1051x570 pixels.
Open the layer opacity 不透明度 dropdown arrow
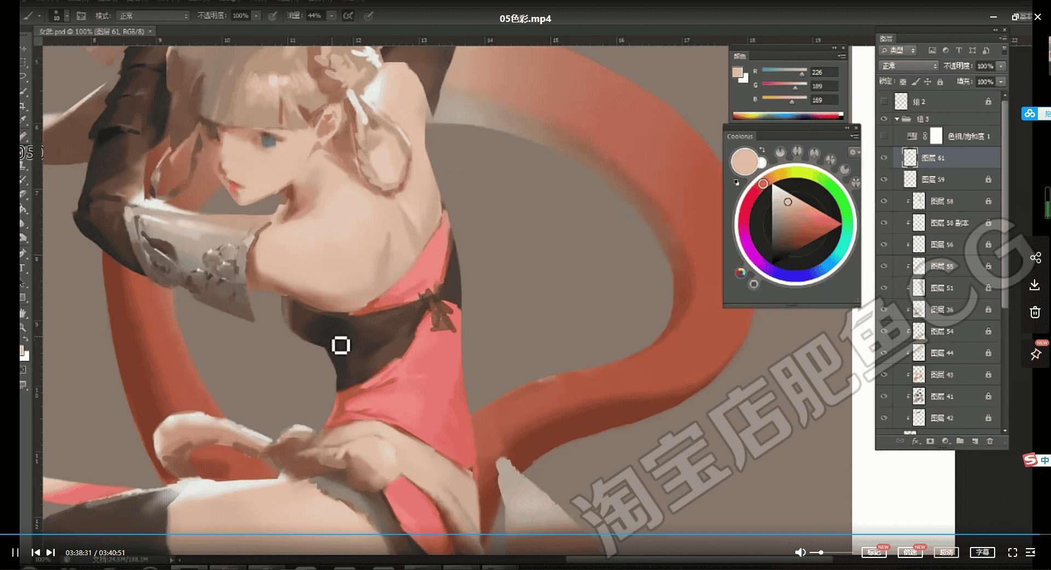pyautogui.click(x=1001, y=66)
